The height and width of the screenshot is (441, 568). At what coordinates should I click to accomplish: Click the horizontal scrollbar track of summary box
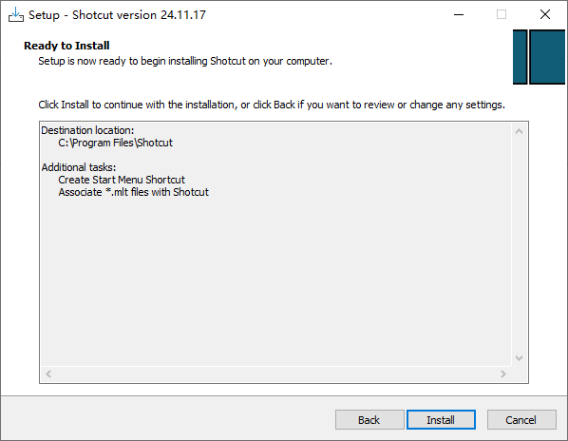click(x=276, y=374)
